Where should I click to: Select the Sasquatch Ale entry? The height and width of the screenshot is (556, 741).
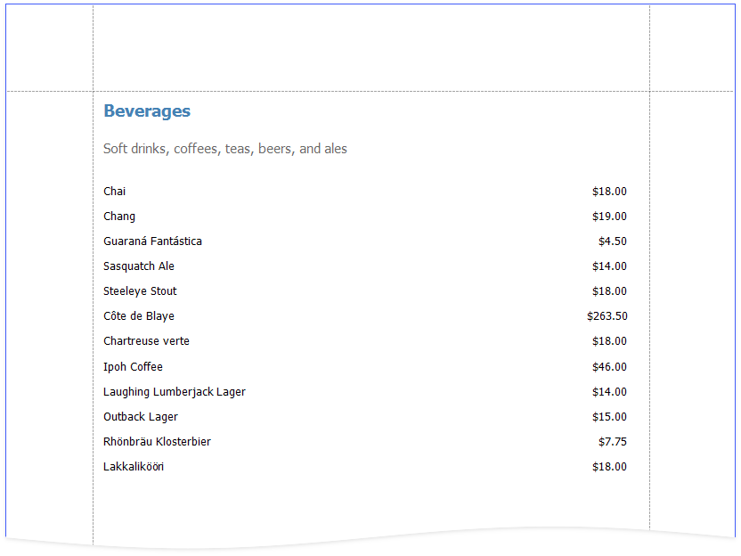pyautogui.click(x=139, y=266)
